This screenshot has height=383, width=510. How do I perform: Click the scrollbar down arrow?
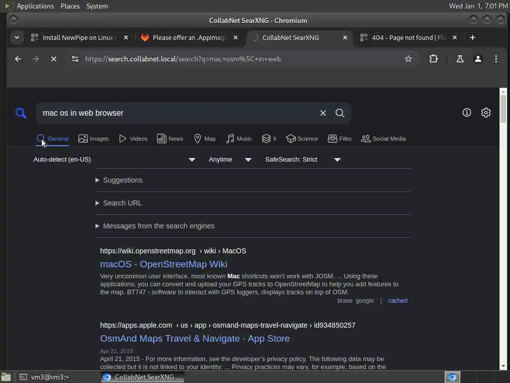(503, 366)
